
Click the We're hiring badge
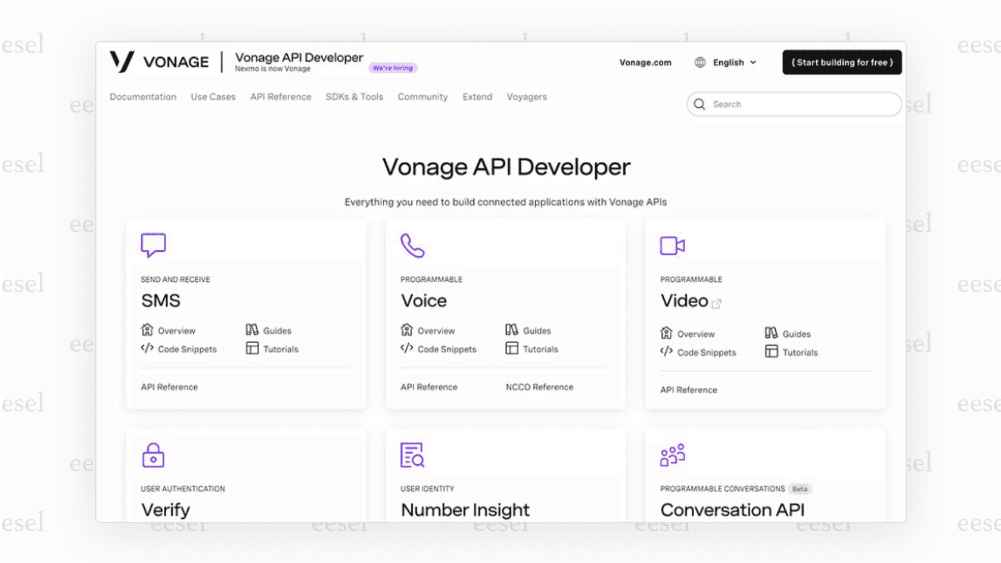[393, 67]
